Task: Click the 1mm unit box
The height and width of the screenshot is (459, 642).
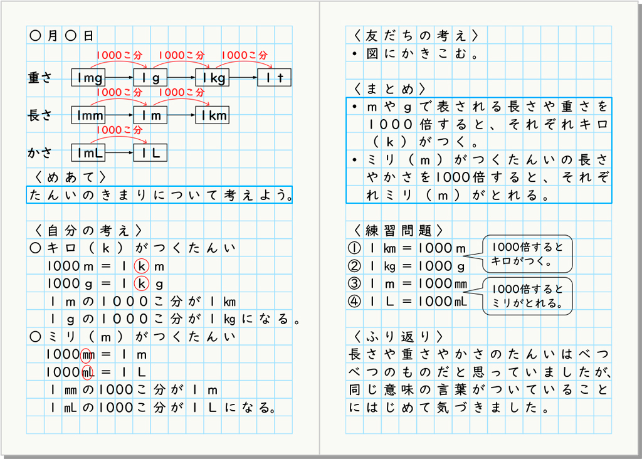Action: pos(87,115)
